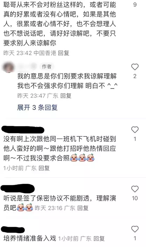
Task: Expand 展开 3 条回复
Action: point(37,107)
